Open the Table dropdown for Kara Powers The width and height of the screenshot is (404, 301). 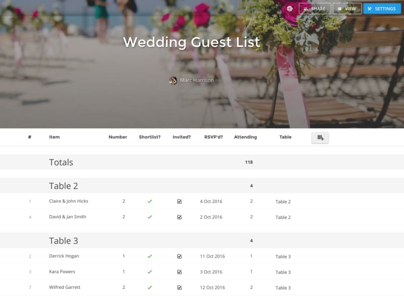point(283,272)
